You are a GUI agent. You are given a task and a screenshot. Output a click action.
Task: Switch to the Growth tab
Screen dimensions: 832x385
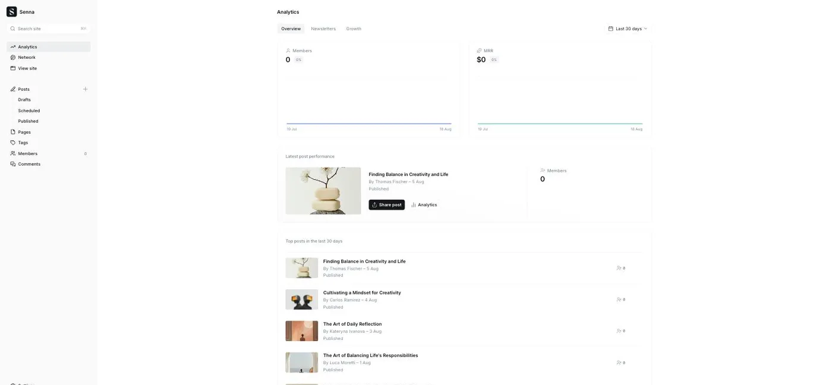pos(354,29)
